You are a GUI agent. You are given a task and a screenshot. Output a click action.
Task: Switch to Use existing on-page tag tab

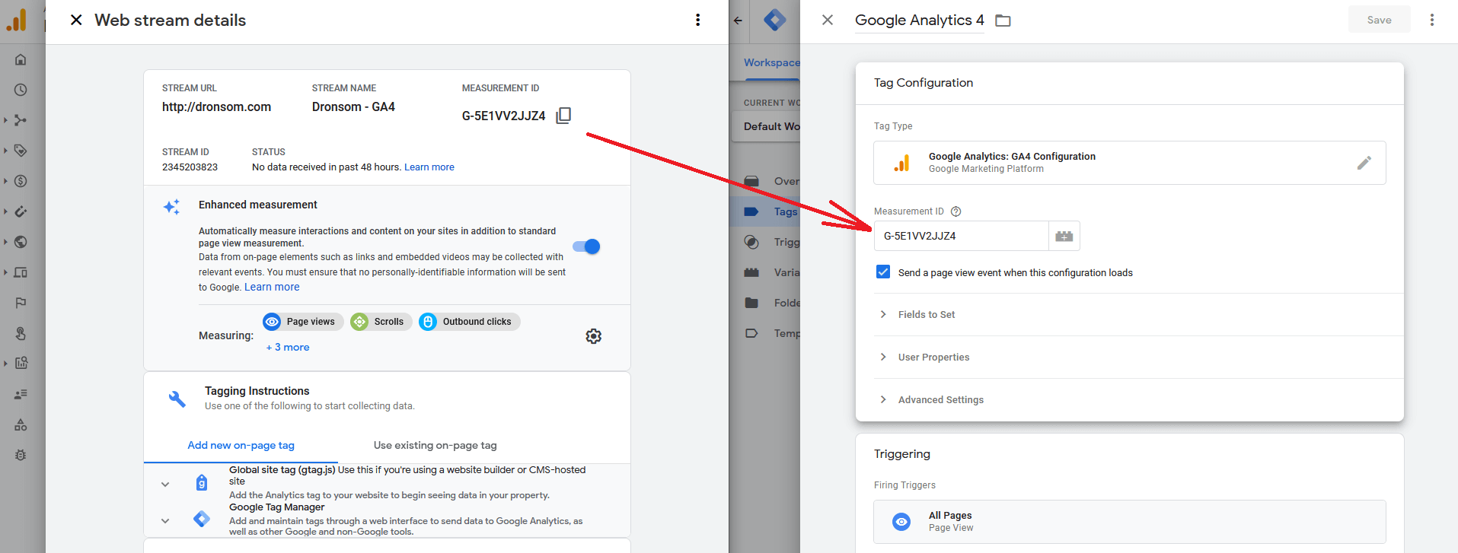(x=435, y=446)
